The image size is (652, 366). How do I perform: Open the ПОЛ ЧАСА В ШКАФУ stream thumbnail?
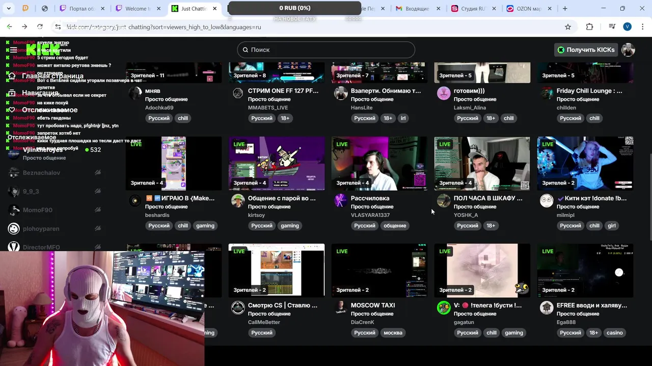(x=482, y=163)
